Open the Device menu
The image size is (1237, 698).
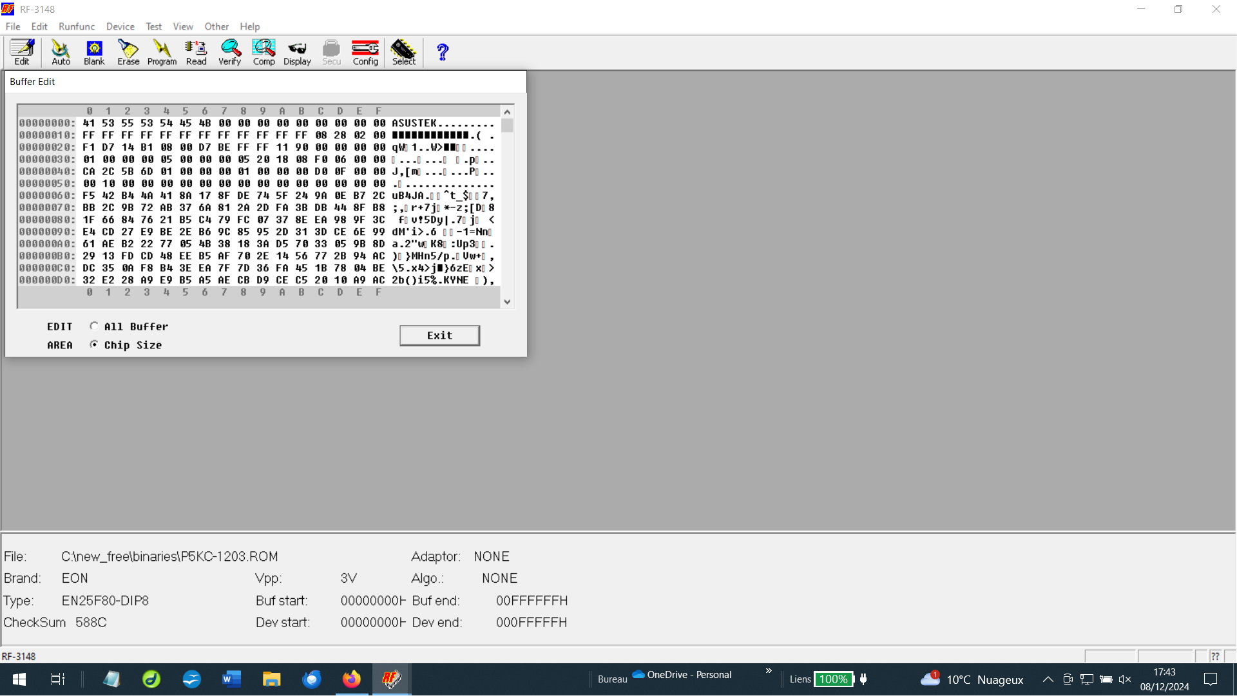click(x=120, y=26)
